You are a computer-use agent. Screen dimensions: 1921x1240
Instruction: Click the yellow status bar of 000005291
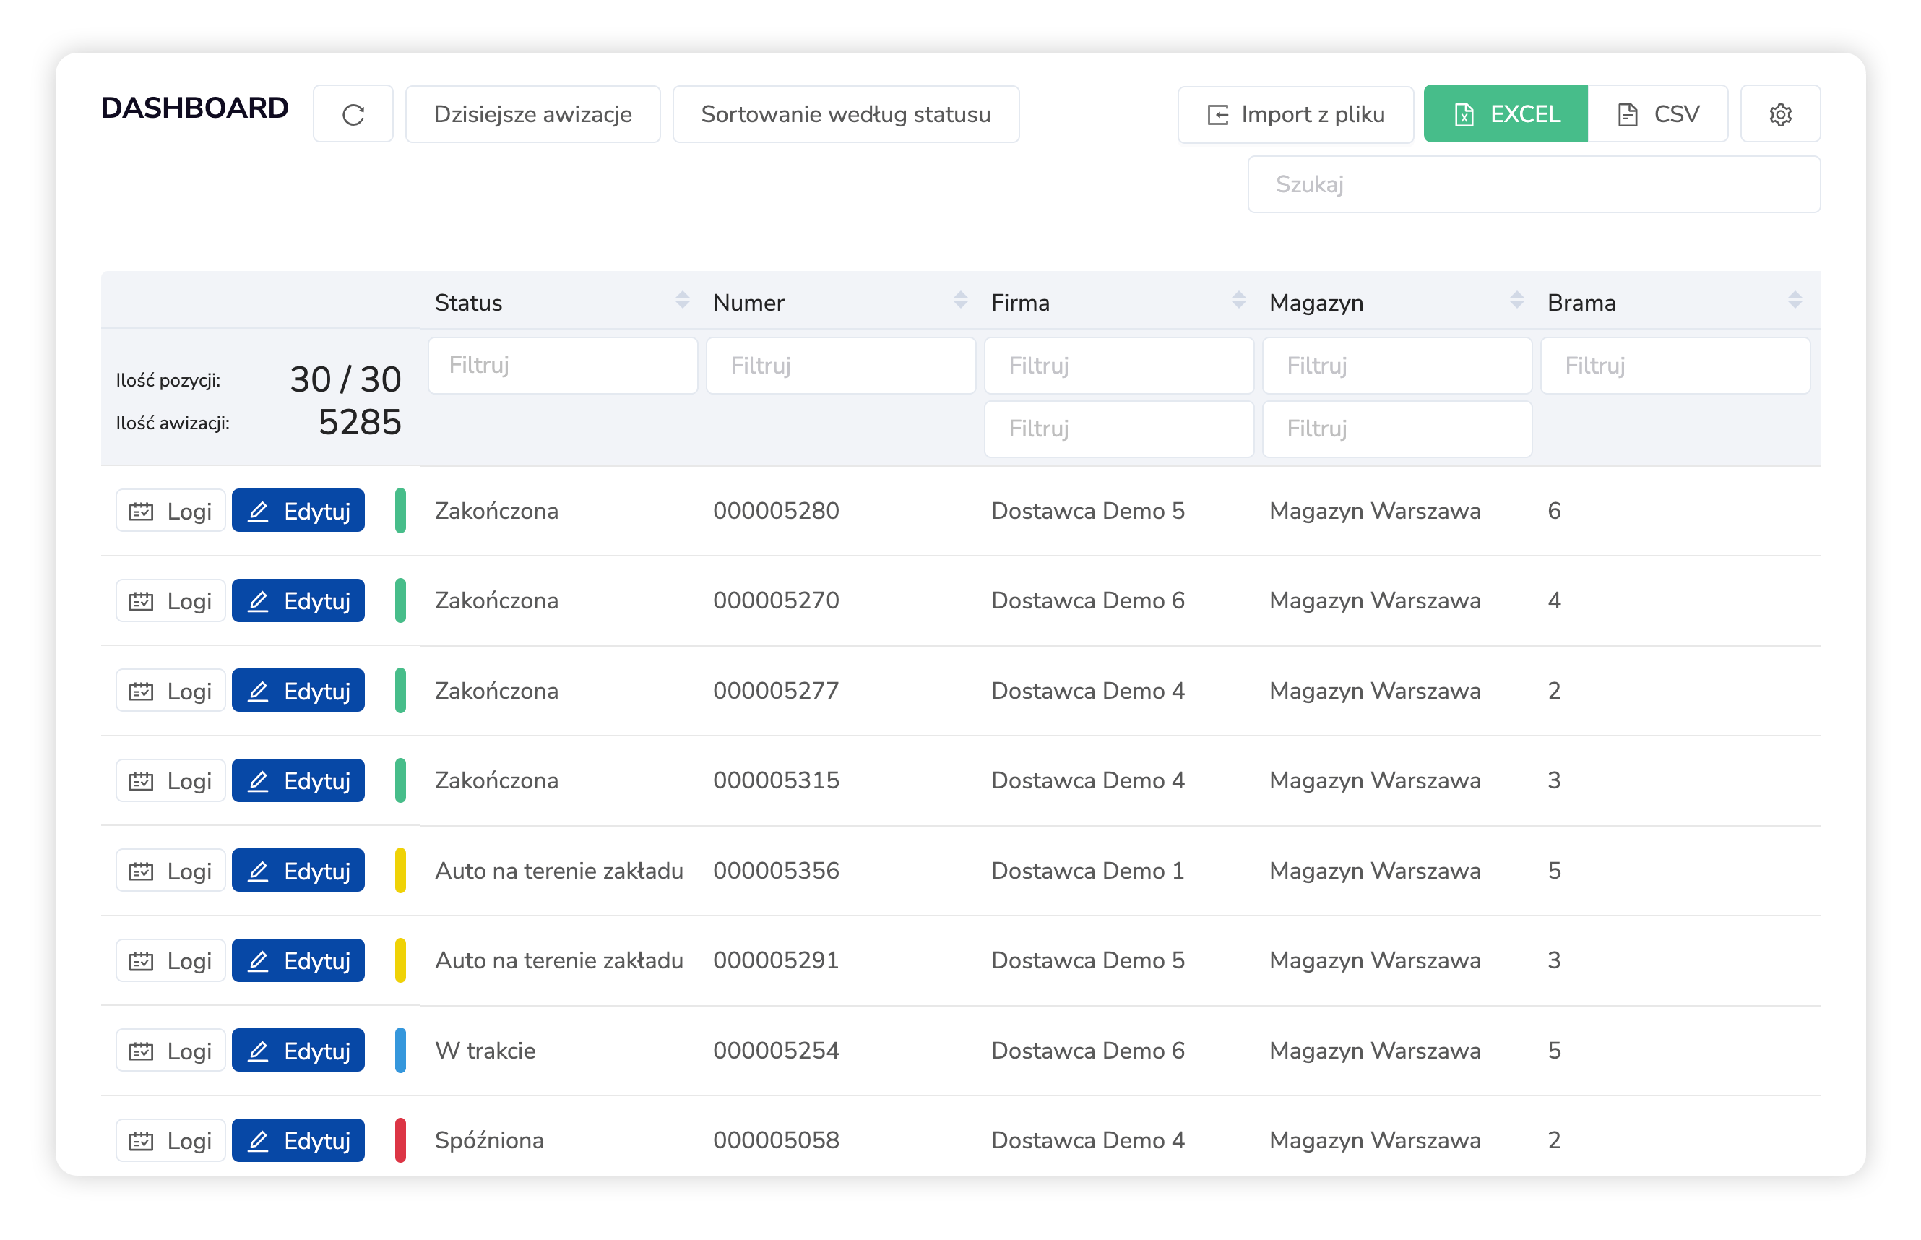400,960
